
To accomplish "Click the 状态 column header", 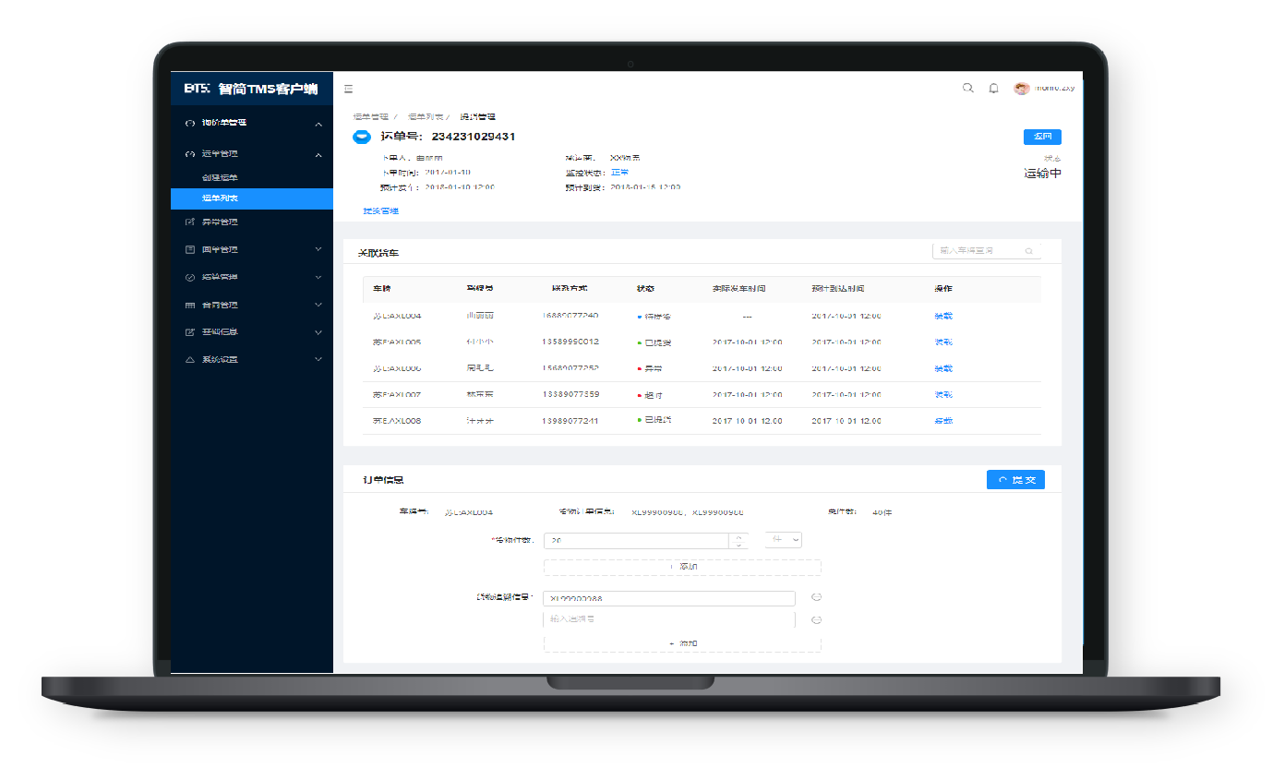I will coord(646,289).
